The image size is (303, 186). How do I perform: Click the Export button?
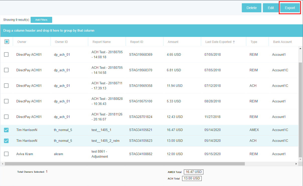290,8
